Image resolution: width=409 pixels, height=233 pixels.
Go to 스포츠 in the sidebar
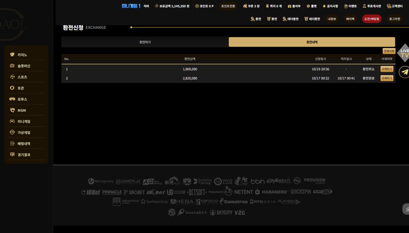(22, 77)
